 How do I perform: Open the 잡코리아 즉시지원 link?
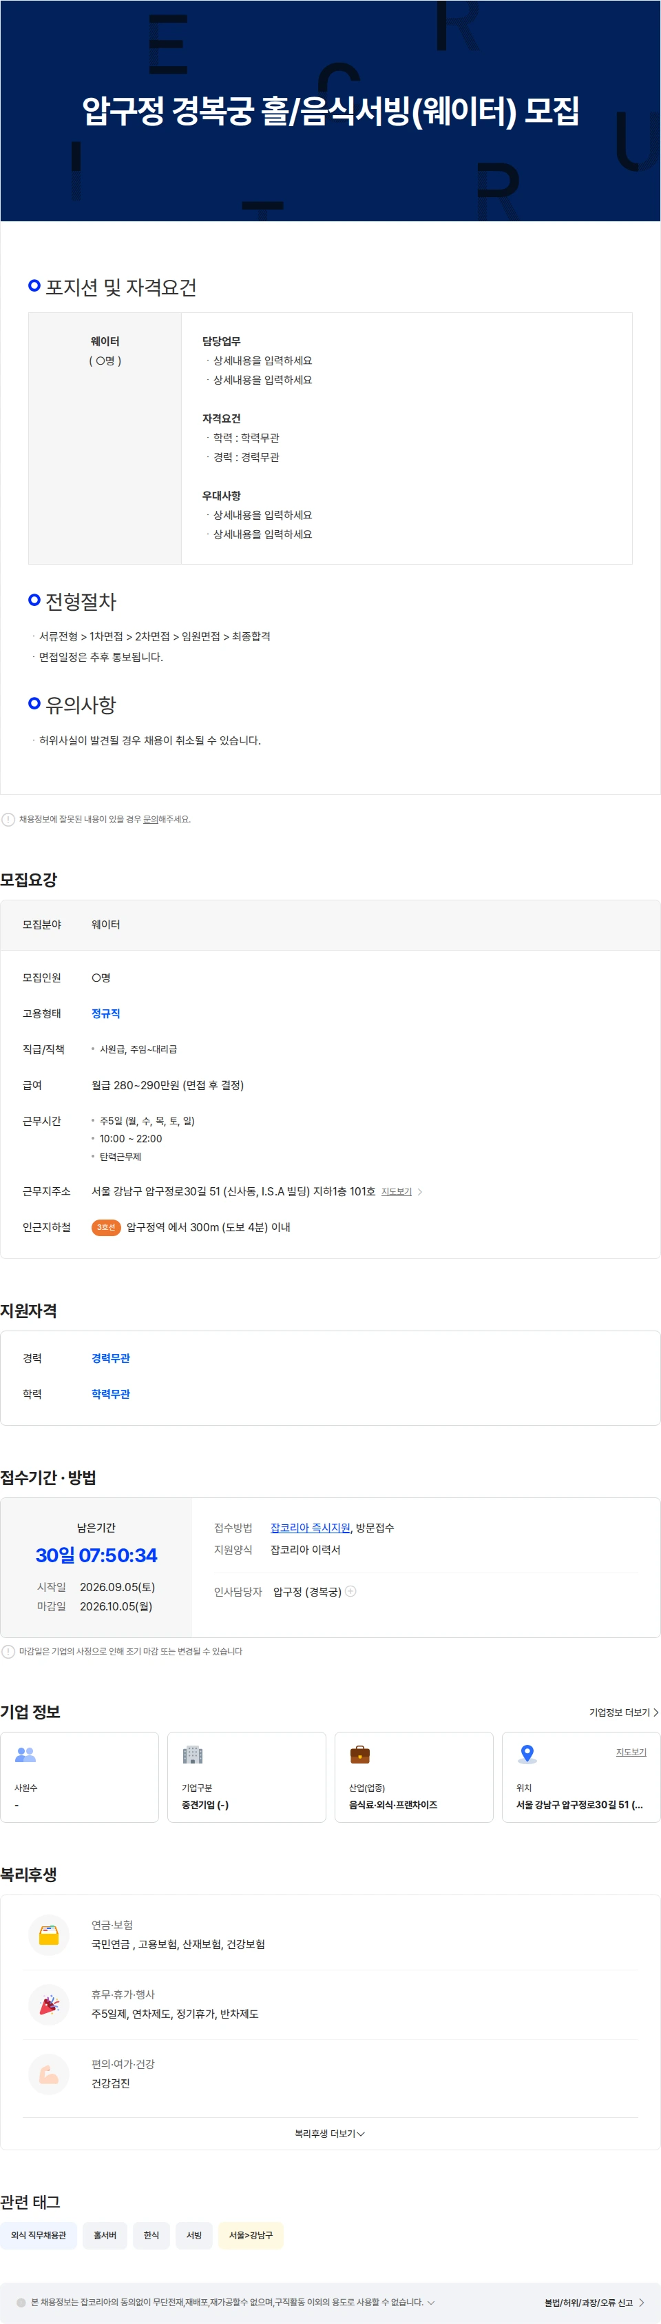pyautogui.click(x=311, y=1527)
